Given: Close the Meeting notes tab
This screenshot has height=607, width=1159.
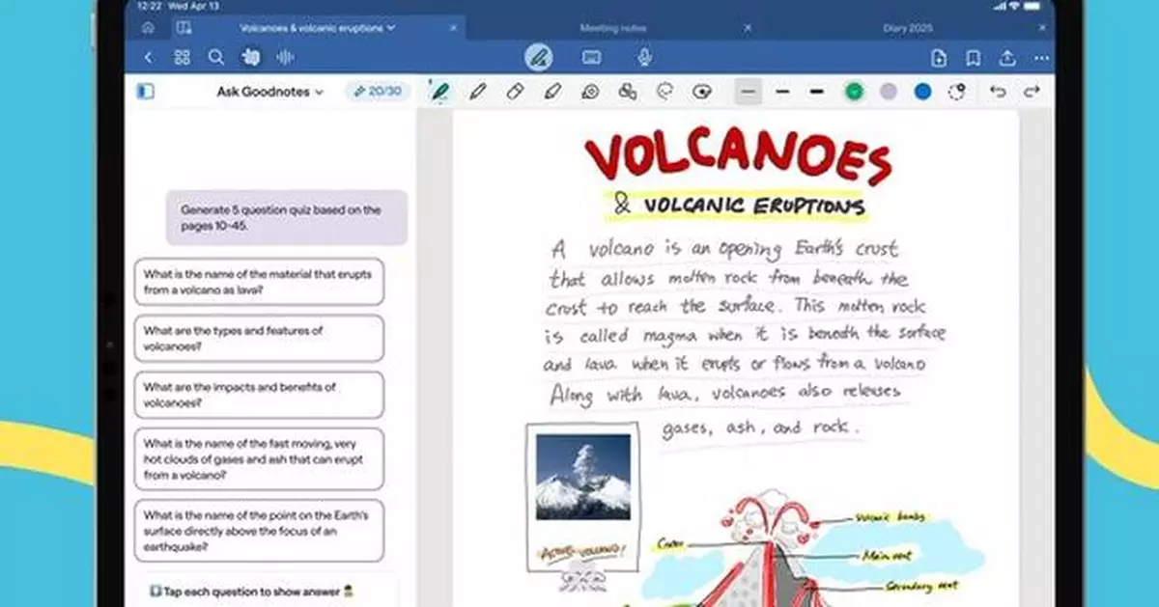Looking at the screenshot, I should (748, 28).
